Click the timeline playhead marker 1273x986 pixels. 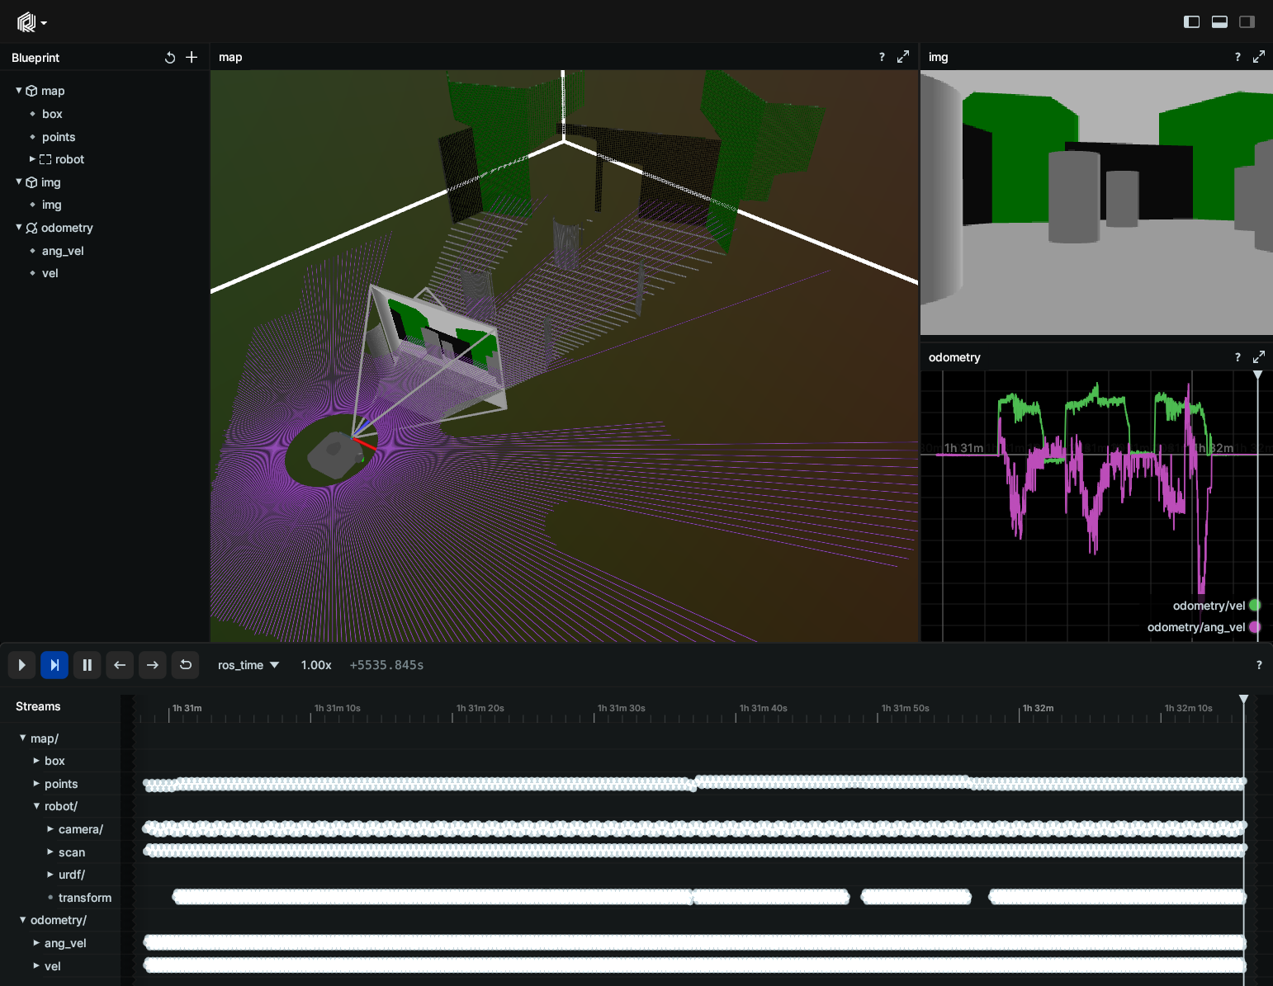click(1243, 700)
